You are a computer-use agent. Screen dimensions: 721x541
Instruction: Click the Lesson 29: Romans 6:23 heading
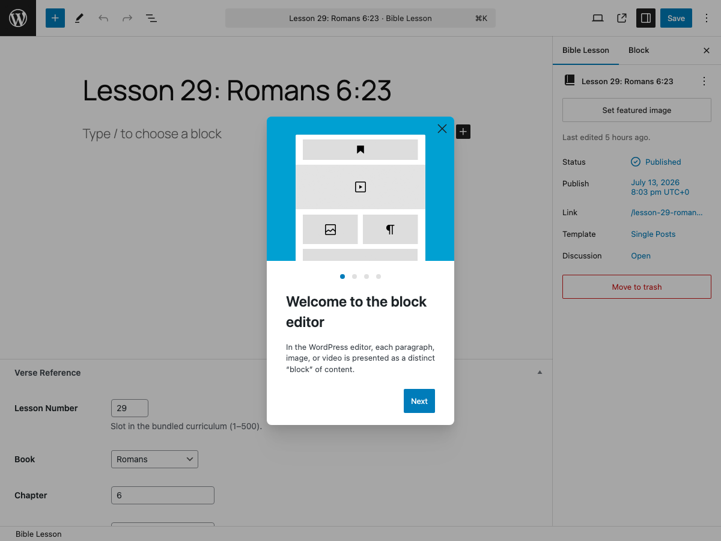click(237, 90)
